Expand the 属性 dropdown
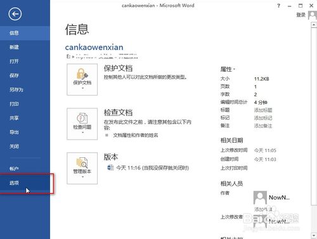The width and height of the screenshot is (317, 239). 228,69
